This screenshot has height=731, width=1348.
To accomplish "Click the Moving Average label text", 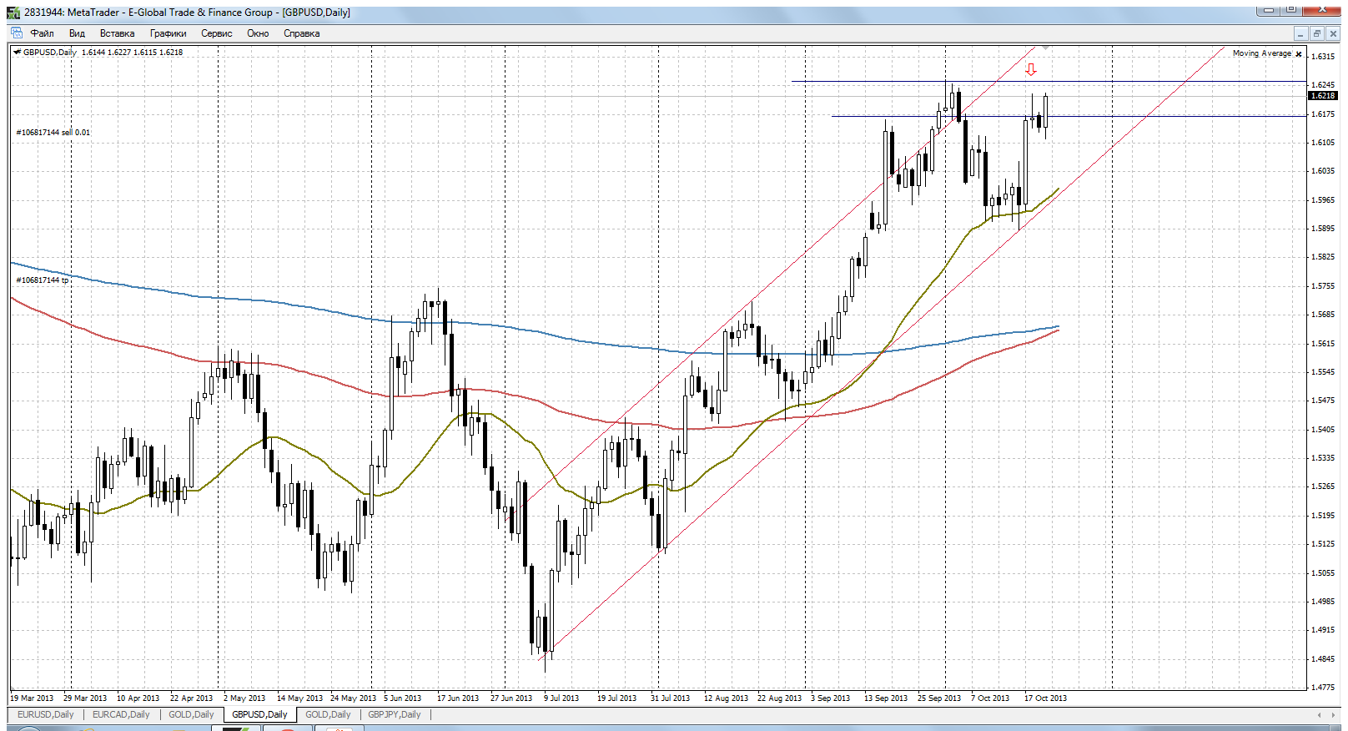I will pyautogui.click(x=1262, y=53).
